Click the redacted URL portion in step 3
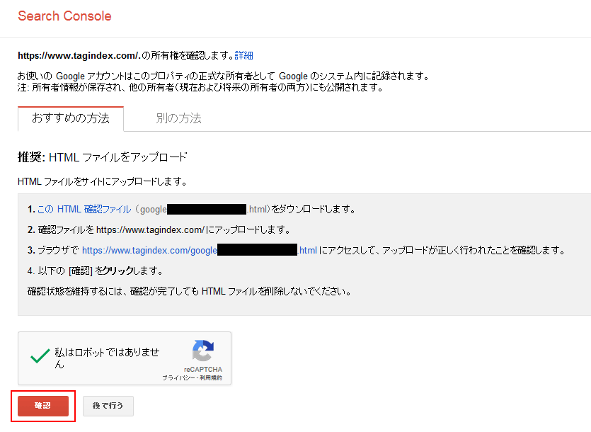The image size is (591, 432). [257, 250]
